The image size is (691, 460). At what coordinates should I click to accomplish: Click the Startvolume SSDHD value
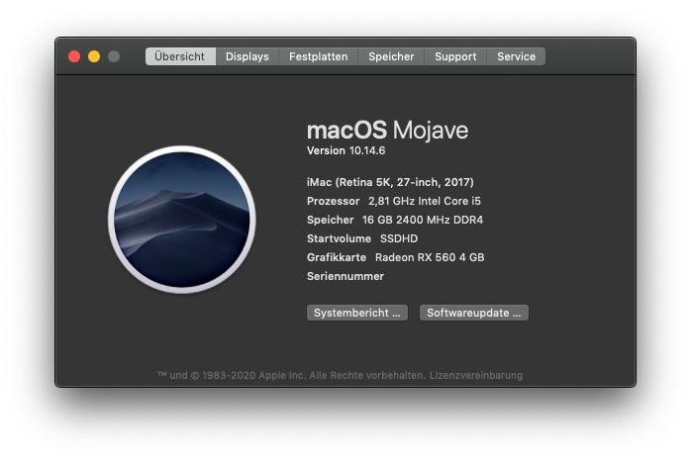pos(399,238)
